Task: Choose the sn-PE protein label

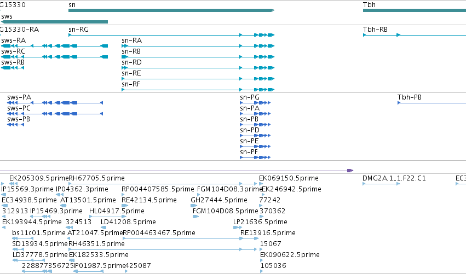Action: pos(249,141)
